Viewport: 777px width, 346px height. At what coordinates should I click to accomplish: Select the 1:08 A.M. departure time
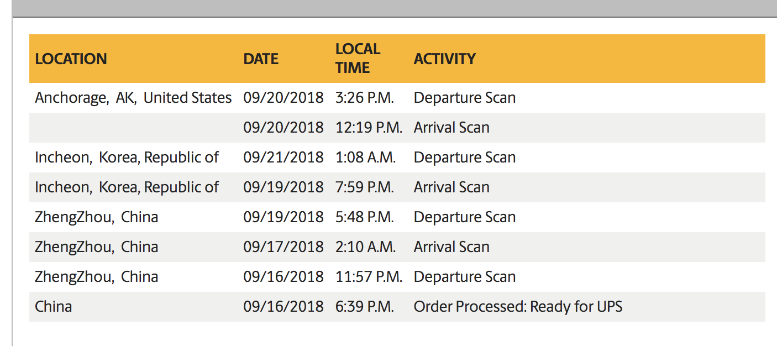click(365, 158)
